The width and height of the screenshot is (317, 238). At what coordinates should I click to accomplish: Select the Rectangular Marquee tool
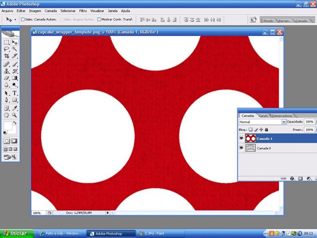pyautogui.click(x=6, y=42)
